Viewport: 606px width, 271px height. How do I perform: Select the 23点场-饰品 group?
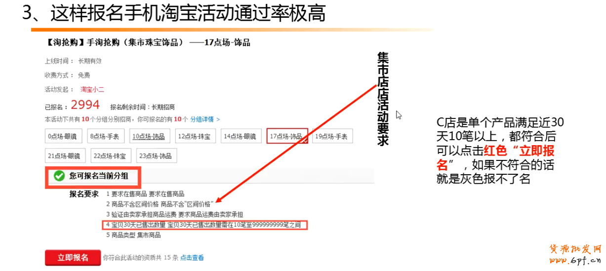click(156, 156)
